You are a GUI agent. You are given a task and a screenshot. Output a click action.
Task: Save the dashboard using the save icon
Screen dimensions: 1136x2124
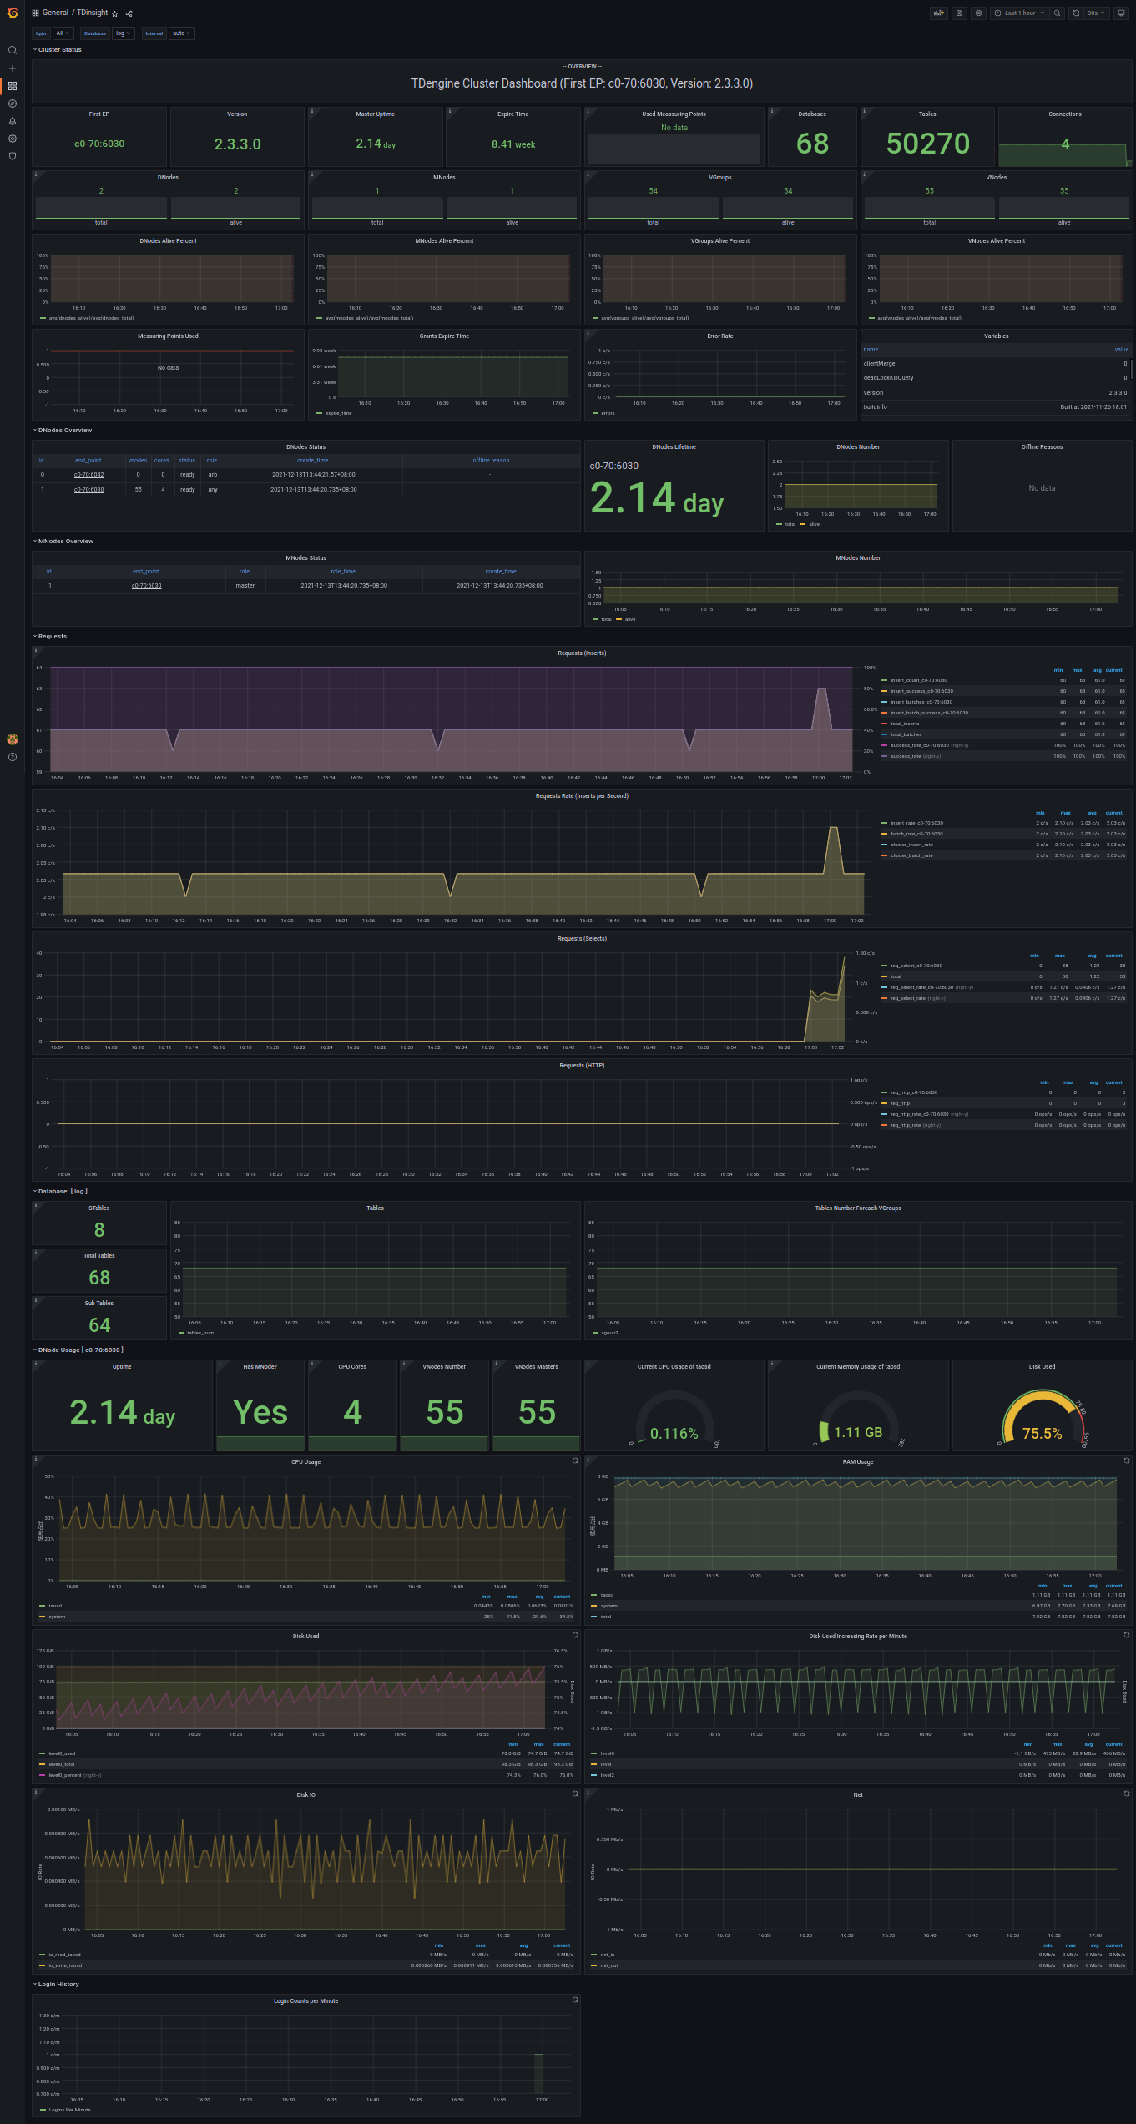point(960,13)
